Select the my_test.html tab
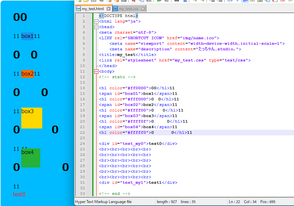This screenshot has width=294, height=206. pyautogui.click(x=93, y=9)
